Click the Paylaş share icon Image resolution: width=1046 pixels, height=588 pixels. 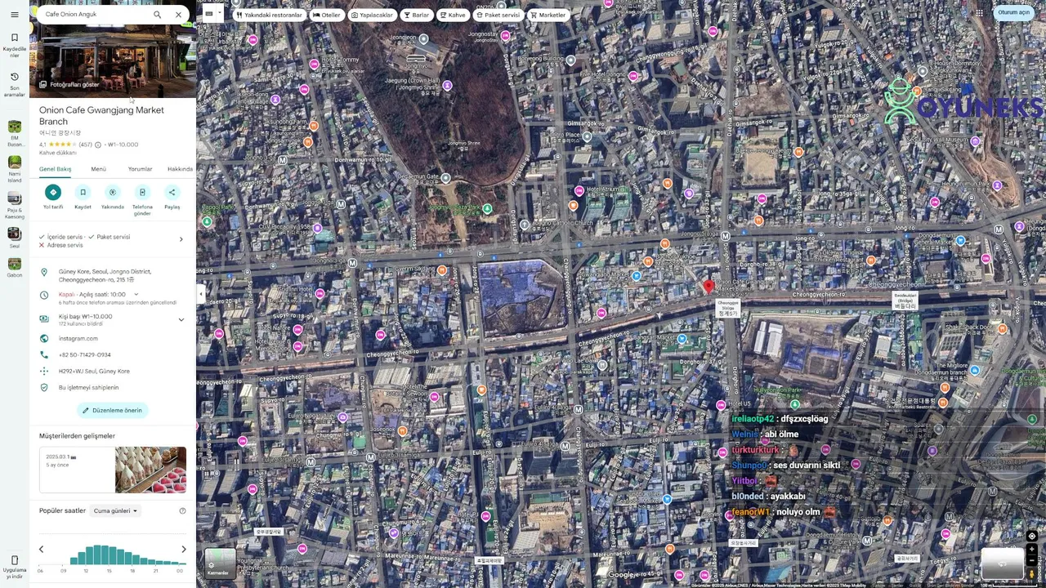(x=172, y=192)
